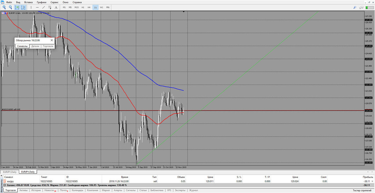Select the Символы tab in market watch
The width and height of the screenshot is (375, 193).
(x=22, y=46)
